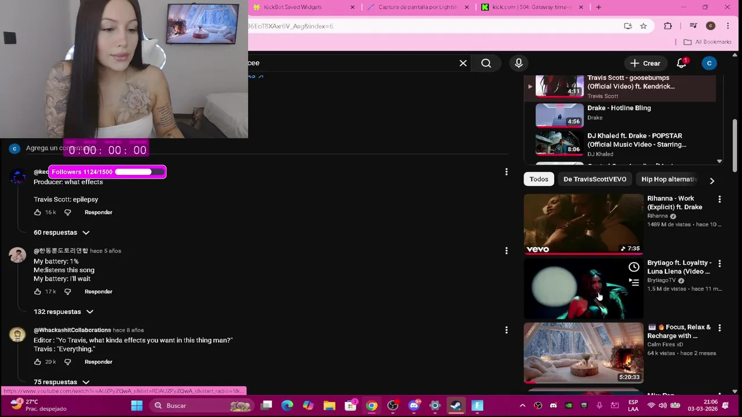Open Chrome extensions puzzle icon
742x417 pixels.
[668, 26]
